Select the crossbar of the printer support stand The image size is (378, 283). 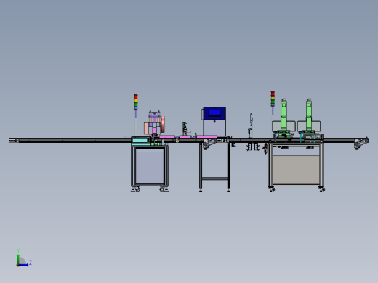(214, 179)
